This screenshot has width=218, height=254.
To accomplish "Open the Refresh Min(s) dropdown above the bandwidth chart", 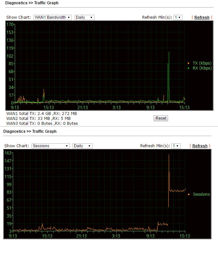I will (178, 17).
